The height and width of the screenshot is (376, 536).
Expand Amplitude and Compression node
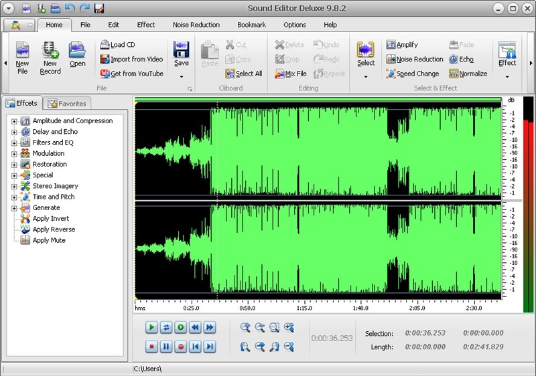14,121
